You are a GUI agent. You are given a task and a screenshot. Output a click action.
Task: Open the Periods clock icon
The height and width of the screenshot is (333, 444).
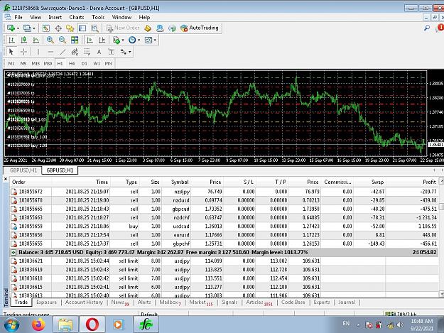coord(132,40)
